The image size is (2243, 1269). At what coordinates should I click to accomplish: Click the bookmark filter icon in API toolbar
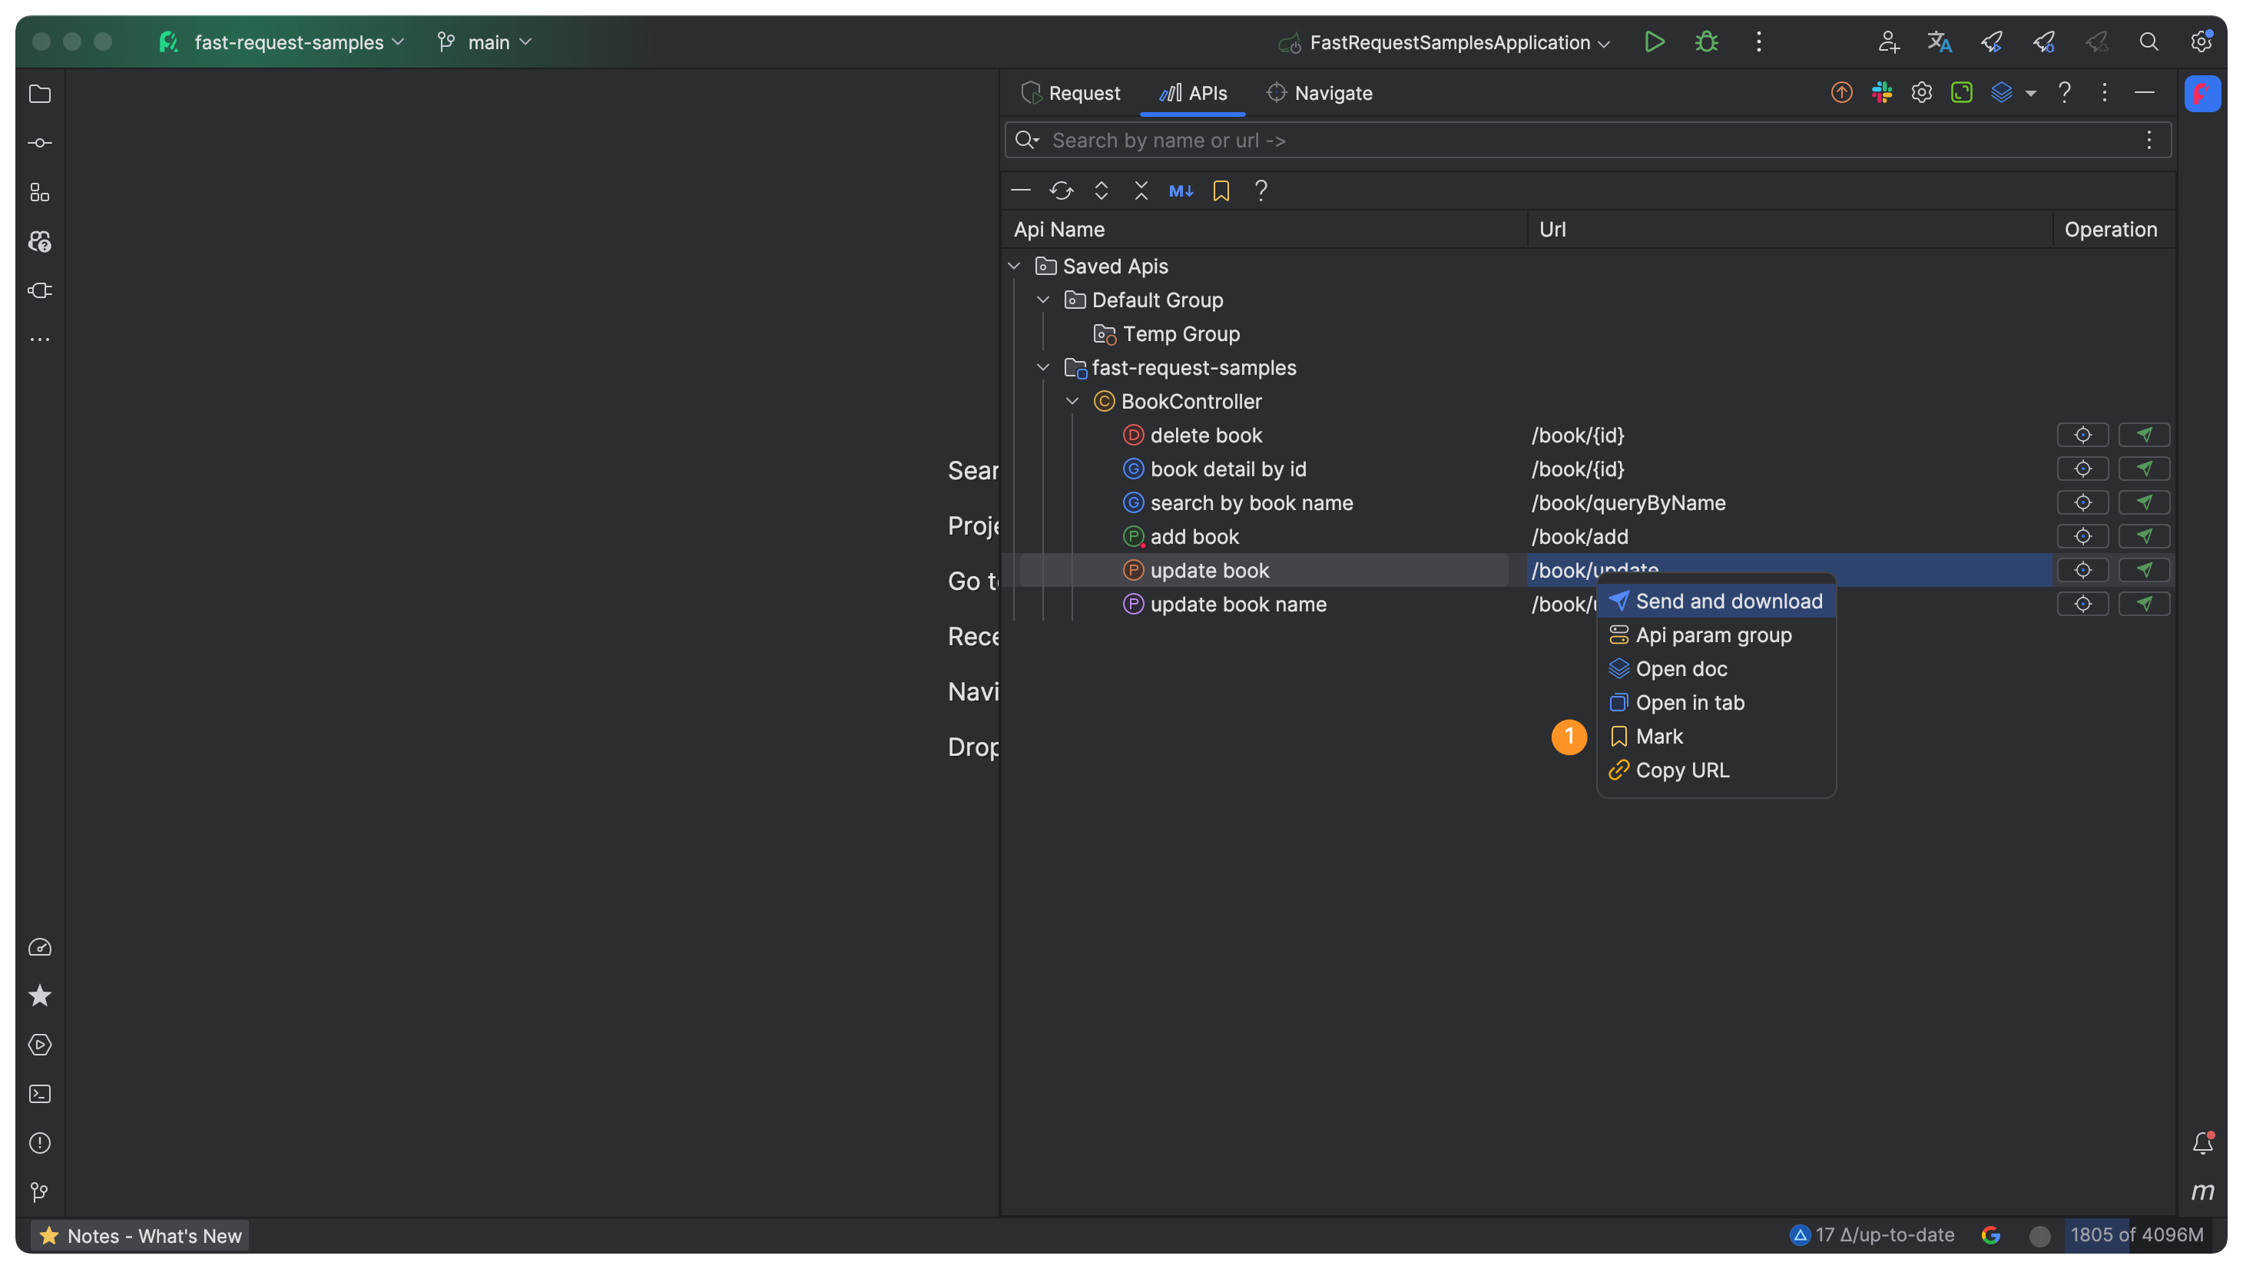click(x=1221, y=191)
